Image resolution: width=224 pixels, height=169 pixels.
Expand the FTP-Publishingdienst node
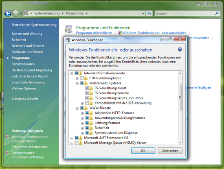click(x=77, y=78)
